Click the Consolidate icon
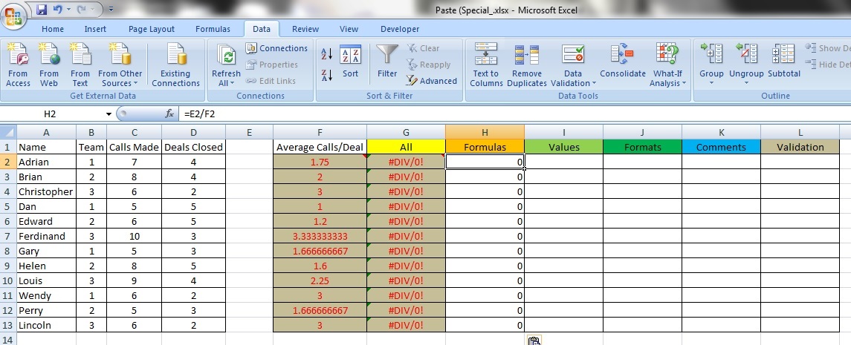851x345 pixels. click(x=622, y=56)
